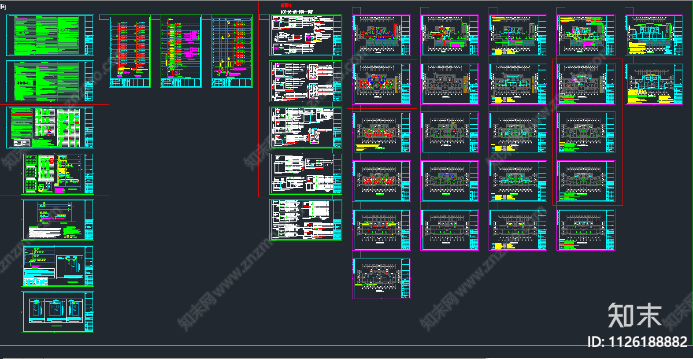Image resolution: width=693 pixels, height=359 pixels.
Task: Click the top-left floor plan in the plan grid
Action: [382, 35]
